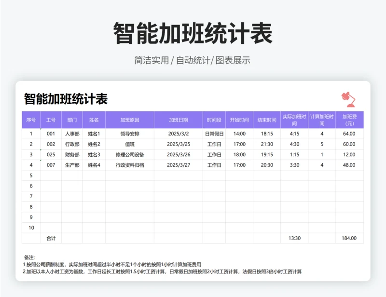Click the 20:30 end time cell
386x297 pixels.
(267, 165)
